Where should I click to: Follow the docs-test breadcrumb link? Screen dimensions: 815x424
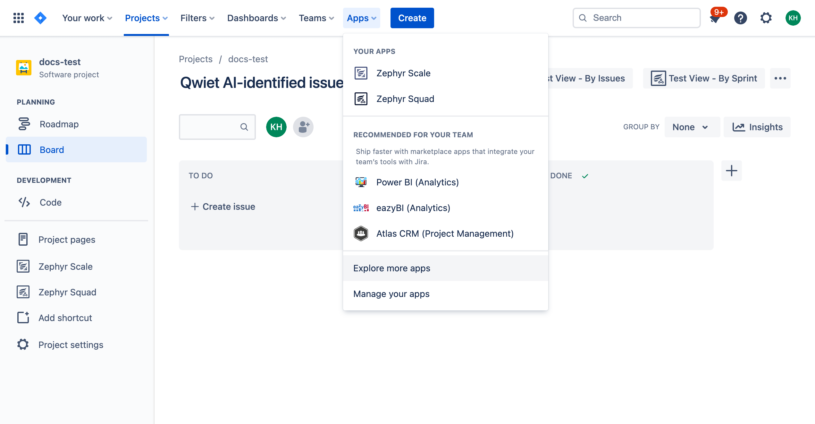tap(248, 59)
